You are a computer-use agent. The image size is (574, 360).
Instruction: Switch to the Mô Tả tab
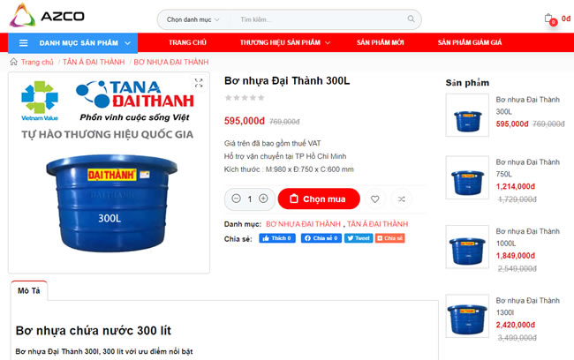[29, 291]
